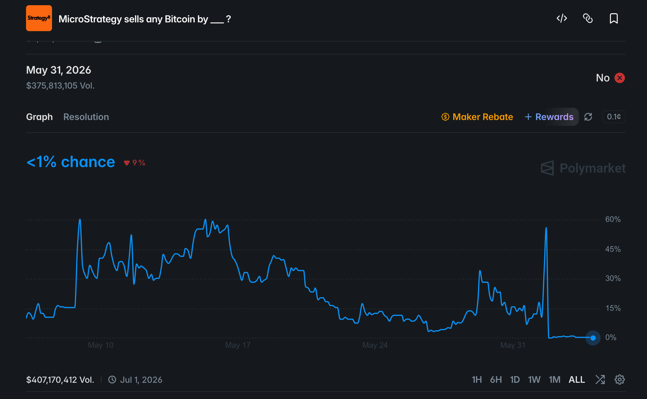Click the chart's current price endpoint dot
Image resolution: width=647 pixels, height=399 pixels.
click(x=593, y=338)
